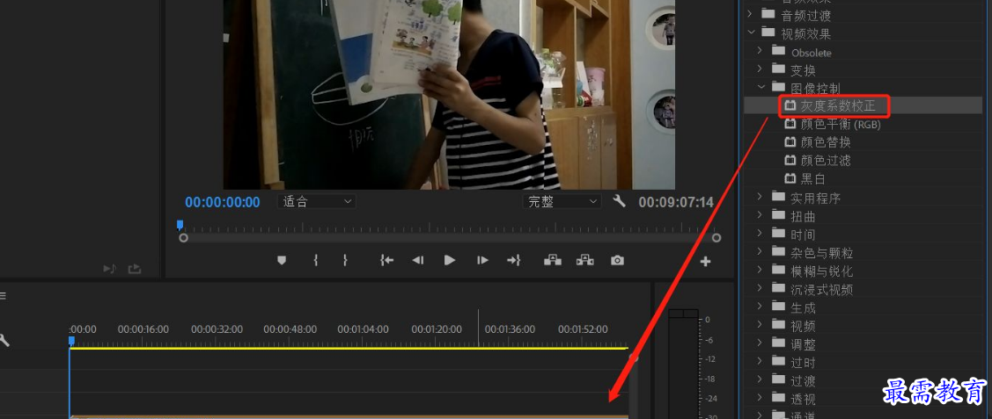Step forward one frame
Image resolution: width=992 pixels, height=419 pixels.
[482, 260]
